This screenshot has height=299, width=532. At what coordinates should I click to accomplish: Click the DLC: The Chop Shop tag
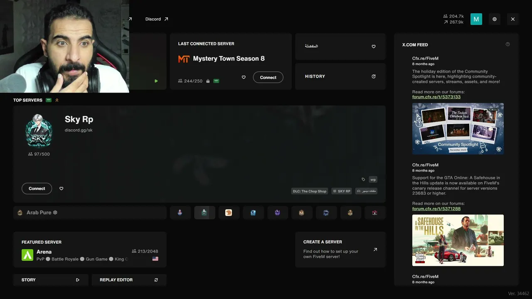coord(310,191)
